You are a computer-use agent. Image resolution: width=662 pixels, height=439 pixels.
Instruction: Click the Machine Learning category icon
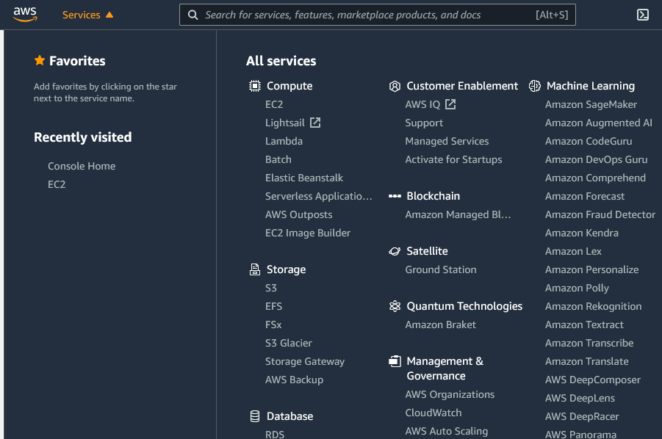coord(535,85)
